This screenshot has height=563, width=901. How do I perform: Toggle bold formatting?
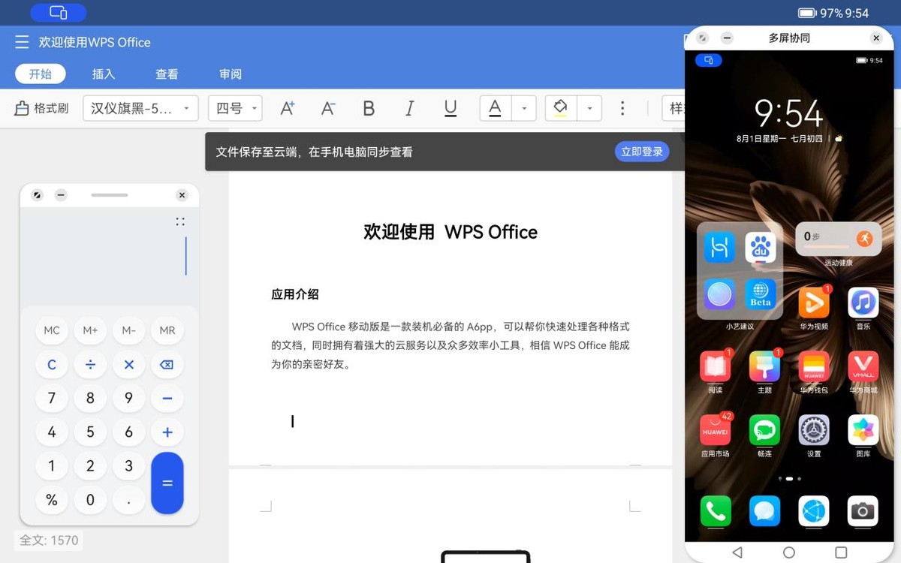369,107
